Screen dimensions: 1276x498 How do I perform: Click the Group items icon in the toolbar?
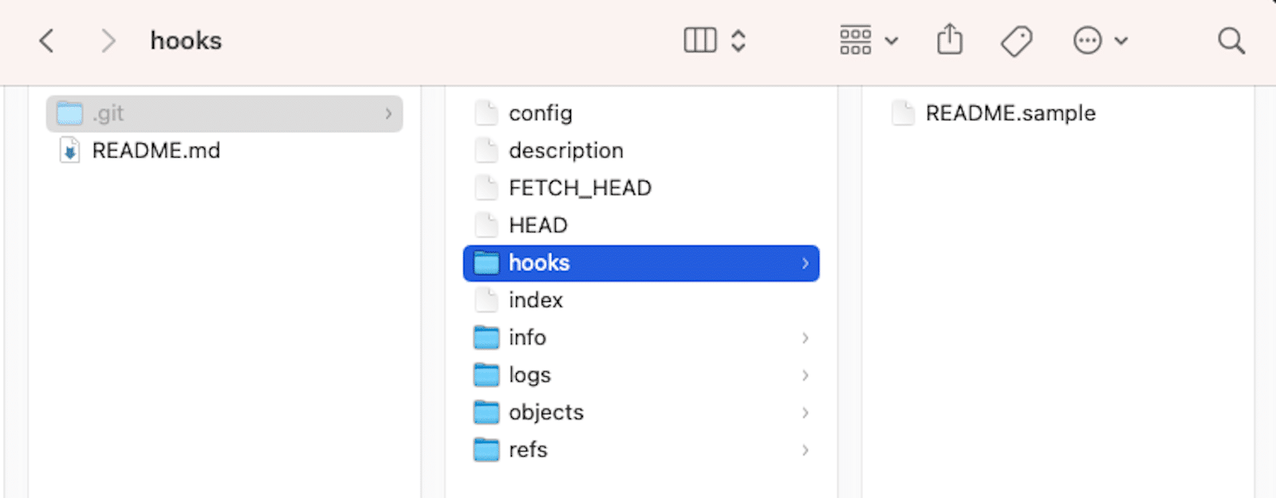click(856, 40)
